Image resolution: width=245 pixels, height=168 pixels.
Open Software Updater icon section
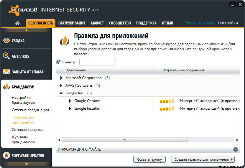click(6, 155)
